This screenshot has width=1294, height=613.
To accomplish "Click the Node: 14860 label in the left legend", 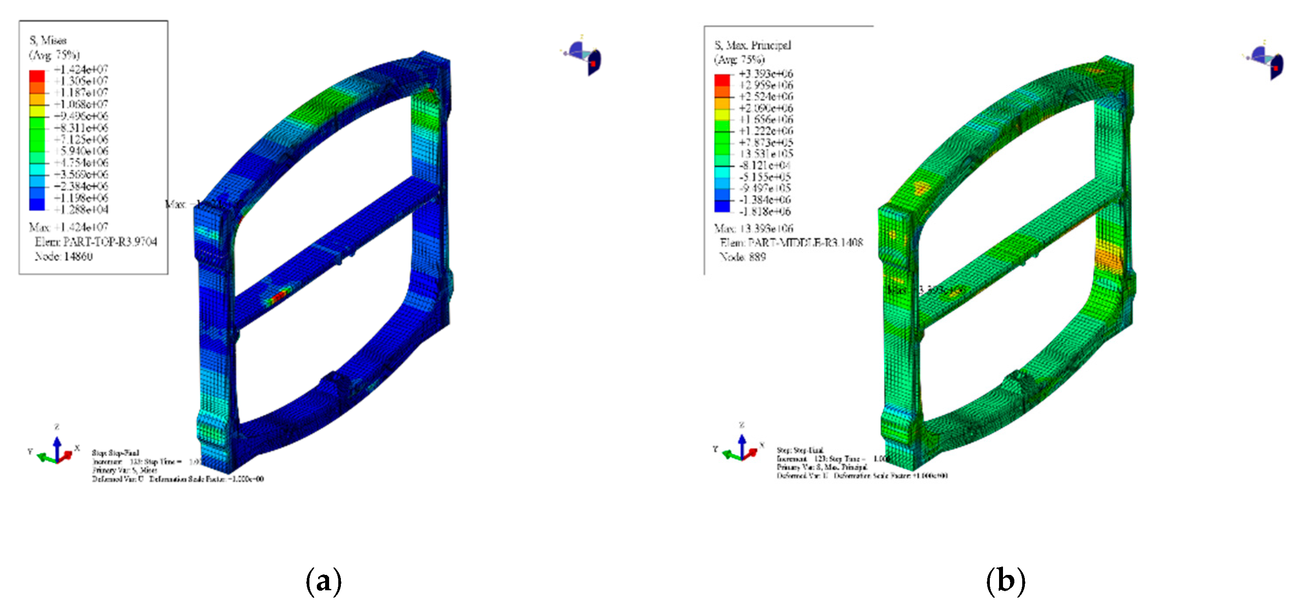I will tap(63, 256).
